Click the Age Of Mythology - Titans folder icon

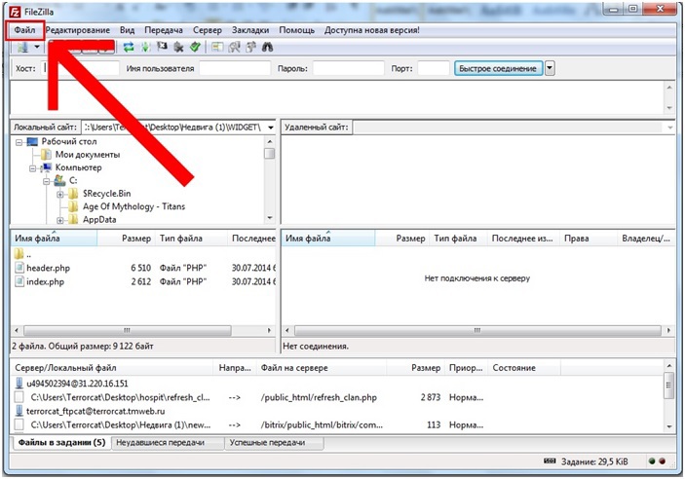[x=73, y=206]
